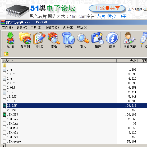Open the Info (信息) toolbar icon

pyautogui.click(x=112, y=38)
